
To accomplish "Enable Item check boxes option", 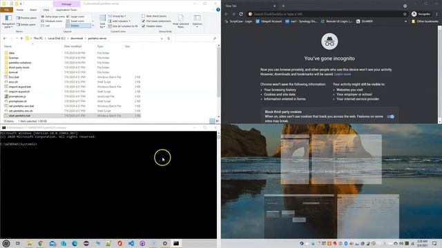I will pyautogui.click(x=143, y=16).
